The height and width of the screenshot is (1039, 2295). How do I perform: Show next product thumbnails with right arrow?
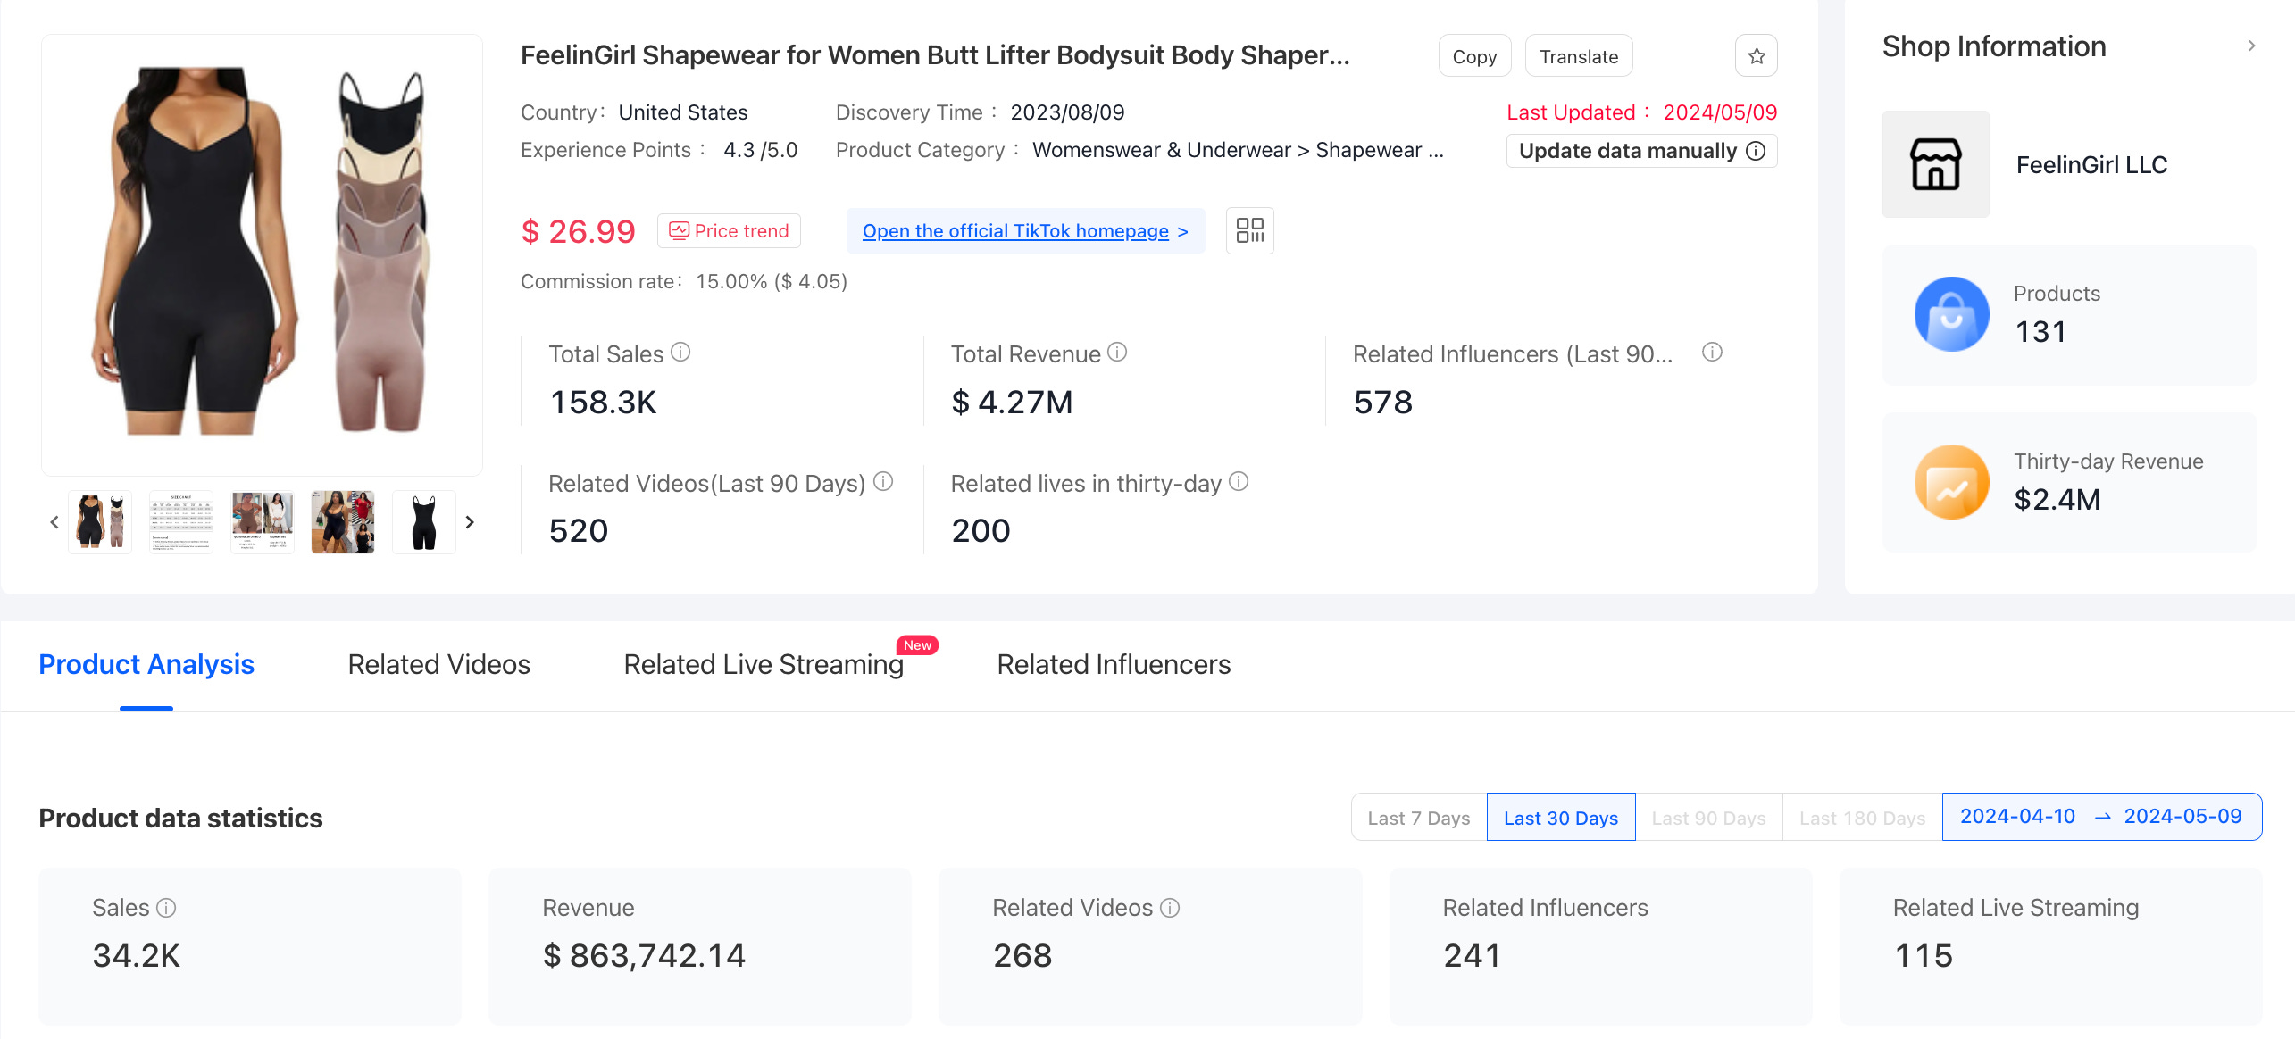(x=470, y=522)
